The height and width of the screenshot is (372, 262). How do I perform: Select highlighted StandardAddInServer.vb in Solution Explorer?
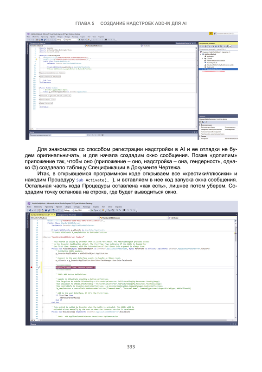click(x=218, y=69)
